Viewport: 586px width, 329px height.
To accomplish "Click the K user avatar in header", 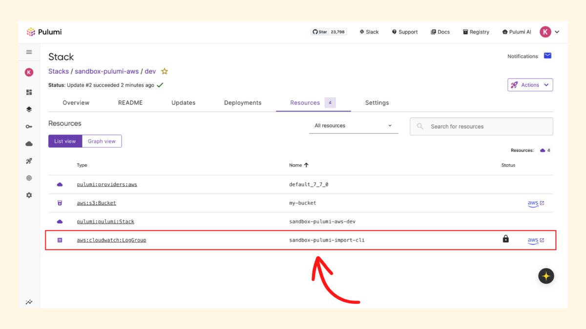I will [x=545, y=32].
